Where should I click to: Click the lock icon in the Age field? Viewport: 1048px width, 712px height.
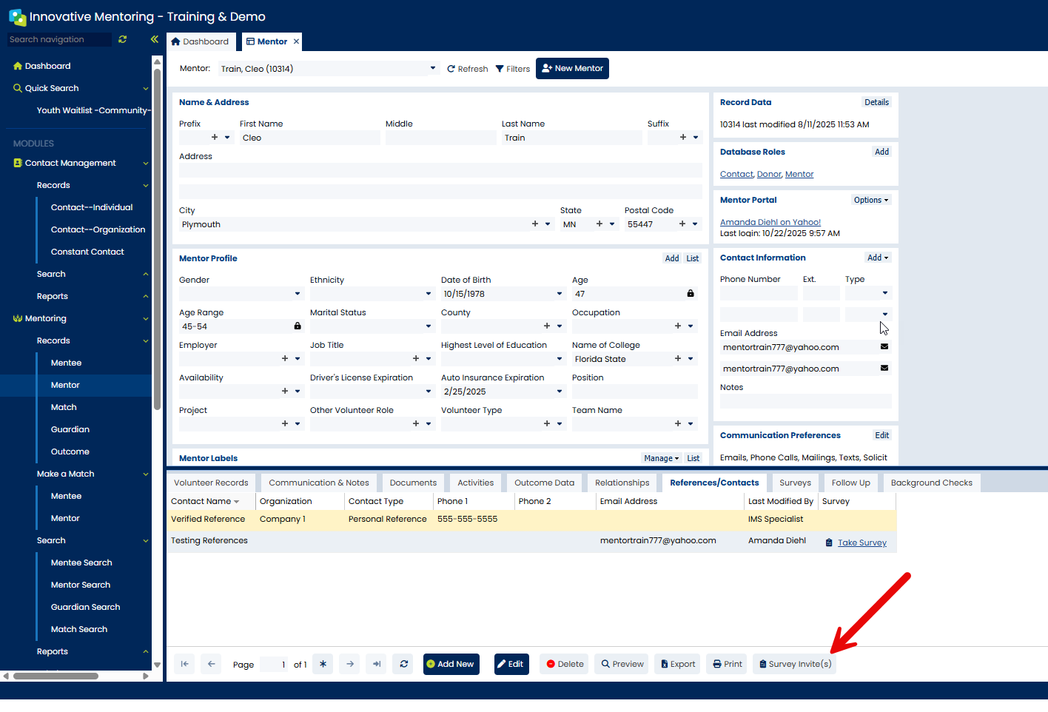tap(691, 294)
